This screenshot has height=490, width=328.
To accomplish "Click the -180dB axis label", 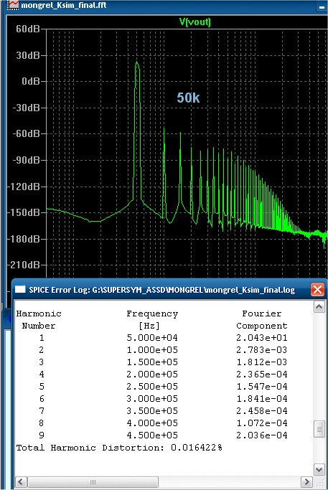I will click(x=24, y=239).
